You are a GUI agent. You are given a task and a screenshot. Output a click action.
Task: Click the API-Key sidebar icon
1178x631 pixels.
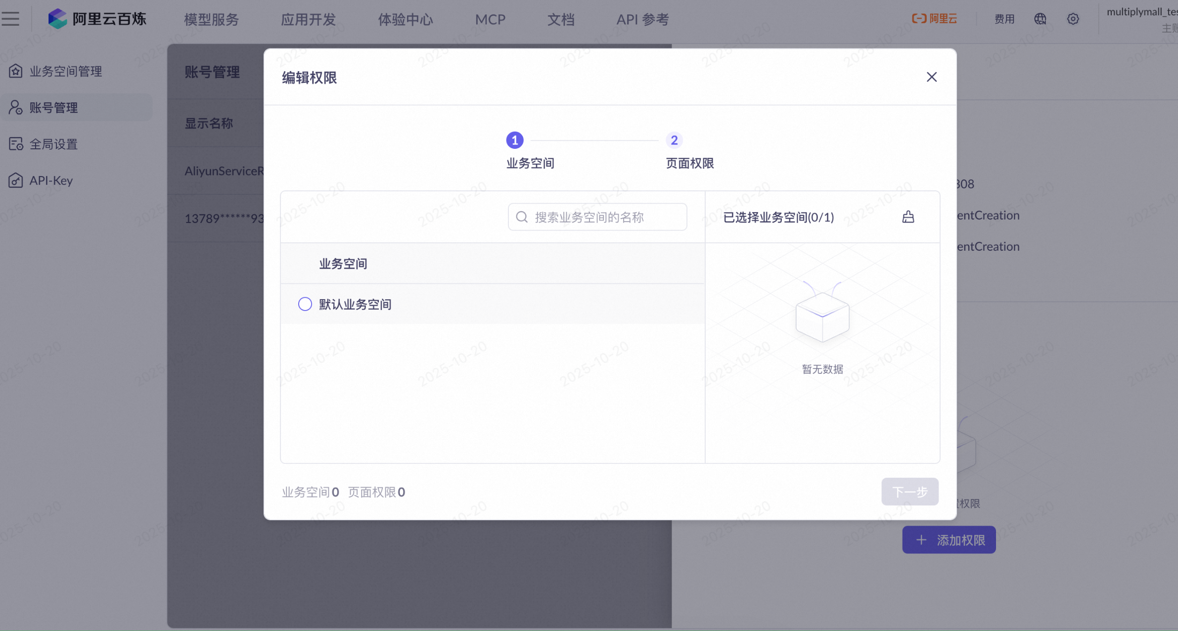(x=15, y=180)
